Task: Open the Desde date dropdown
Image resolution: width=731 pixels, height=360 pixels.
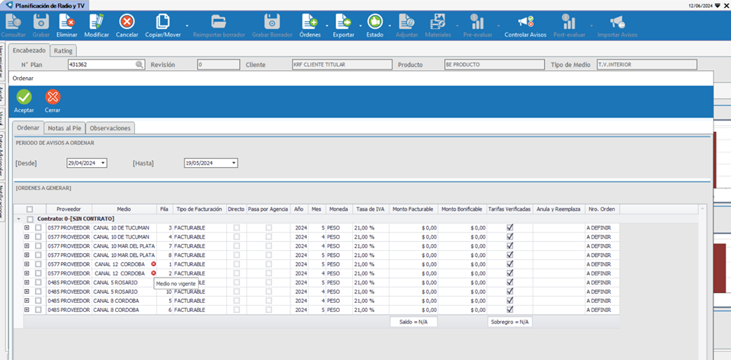Action: tap(103, 163)
